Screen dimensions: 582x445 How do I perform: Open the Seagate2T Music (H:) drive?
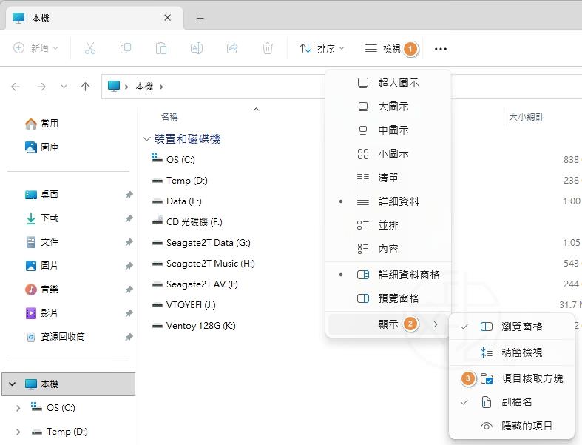tap(210, 264)
